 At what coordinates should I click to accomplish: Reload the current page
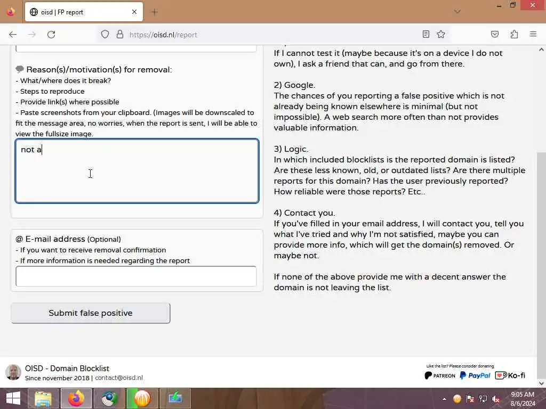(x=51, y=35)
